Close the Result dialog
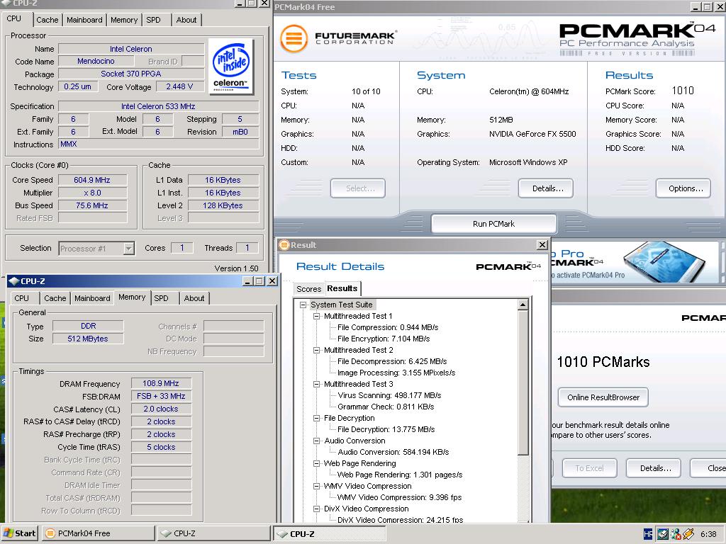 coord(542,244)
